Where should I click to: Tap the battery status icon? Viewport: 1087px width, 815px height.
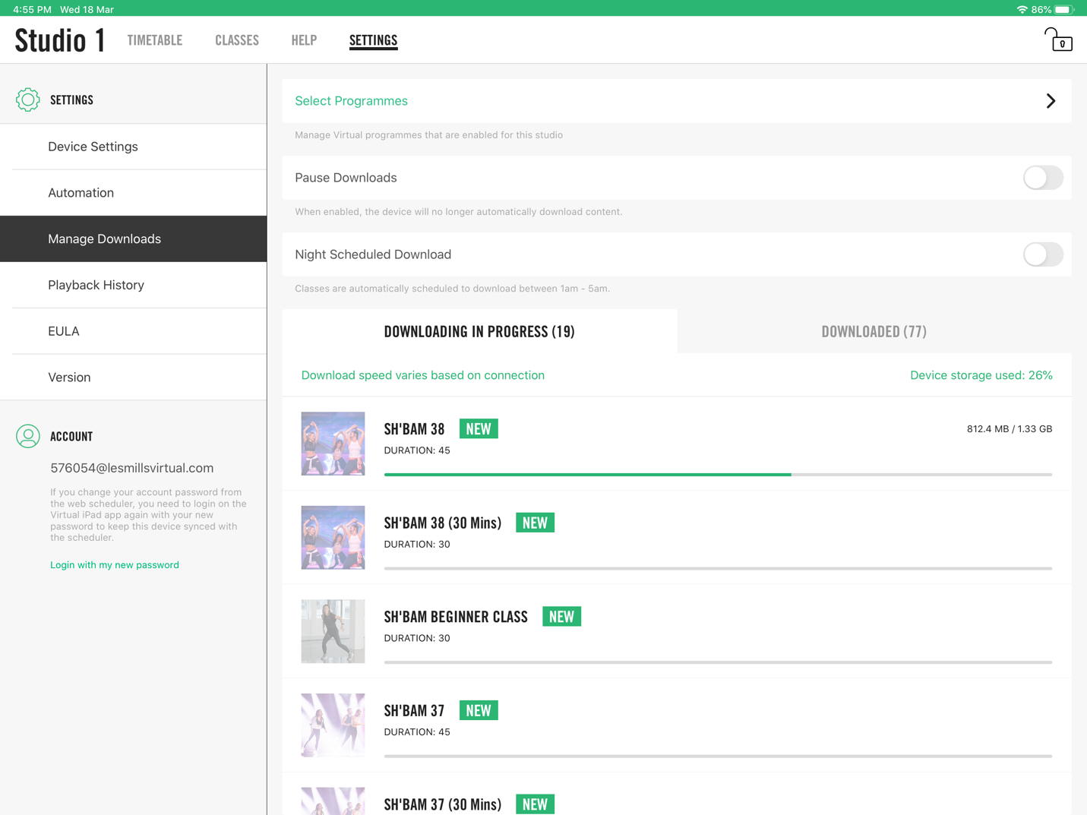click(1063, 9)
